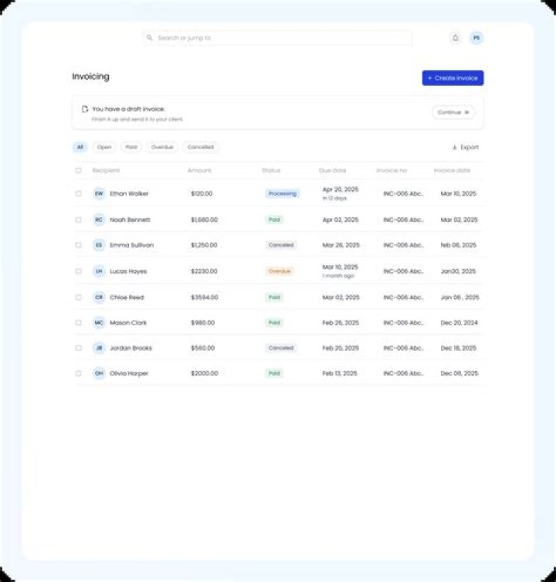
Task: Open Olivia Harper's OH avatar
Action: (99, 373)
